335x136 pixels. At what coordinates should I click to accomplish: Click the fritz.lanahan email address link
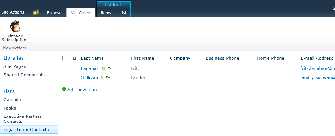pyautogui.click(x=318, y=68)
